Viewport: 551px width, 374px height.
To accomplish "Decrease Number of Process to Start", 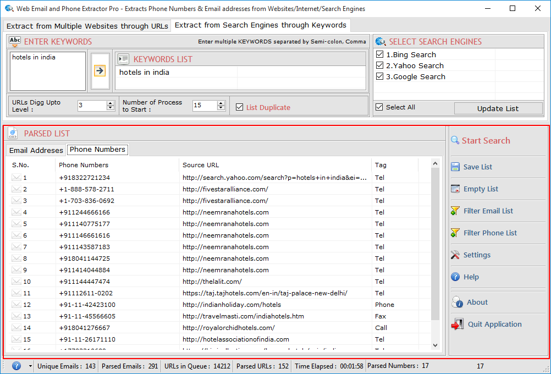I will click(221, 108).
